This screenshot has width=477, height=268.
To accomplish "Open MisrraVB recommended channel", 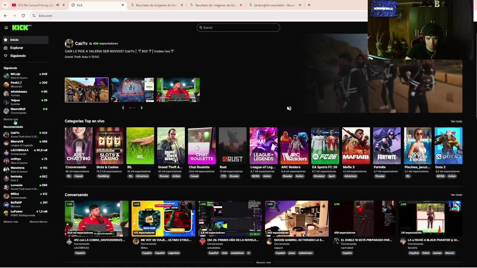I will point(25,143).
